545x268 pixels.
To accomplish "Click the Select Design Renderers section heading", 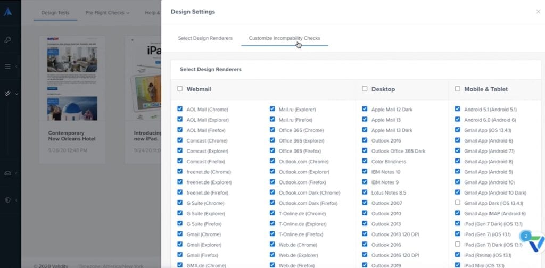I will point(211,70).
